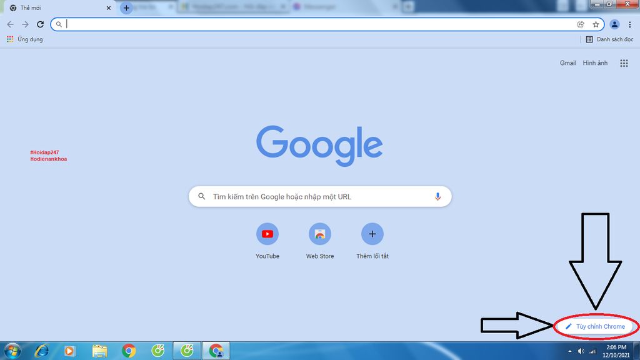The image size is (640, 360).
Task: Open the Hình ảnh images link
Action: coord(595,63)
